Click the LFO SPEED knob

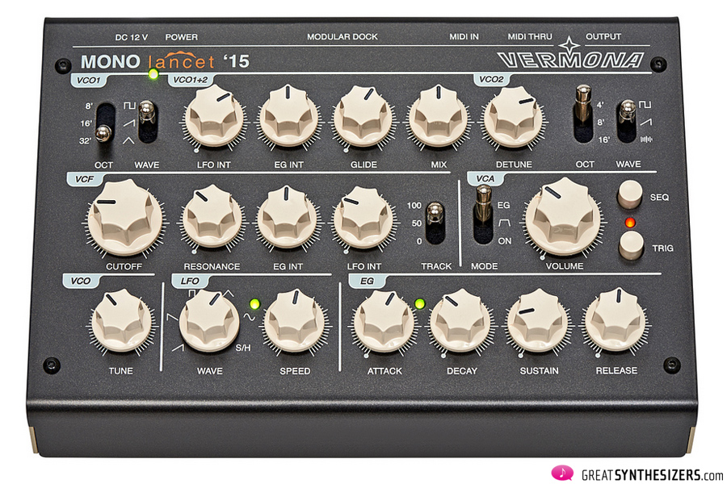pos(294,321)
